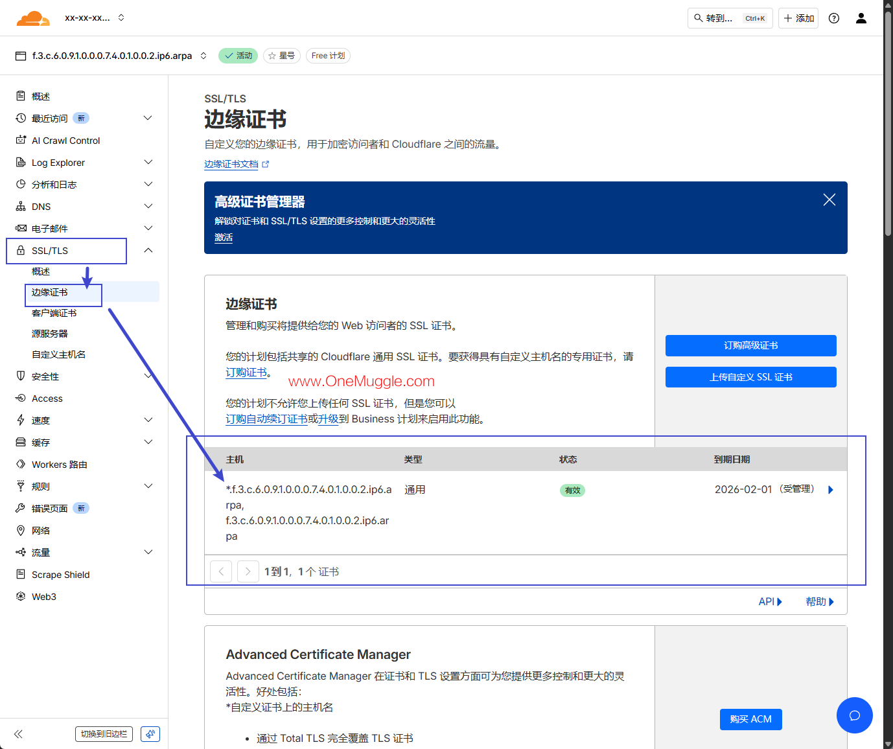Image resolution: width=893 pixels, height=749 pixels.
Task: Open 自定义主机名 submenu item
Action: 59,354
